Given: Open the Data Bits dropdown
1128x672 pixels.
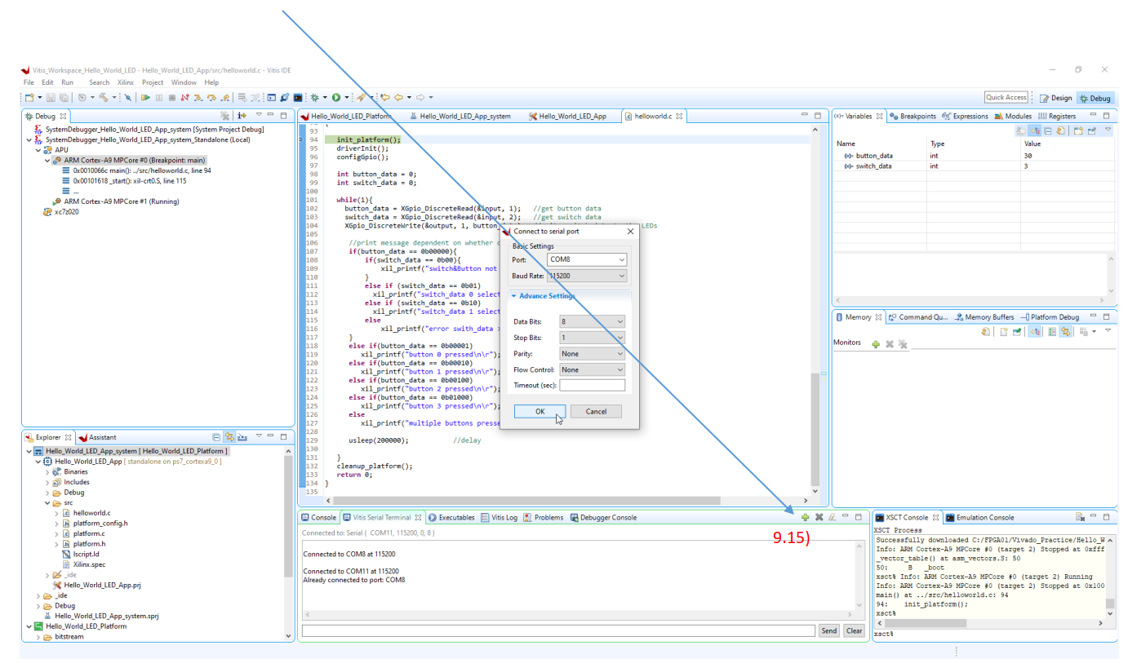Looking at the screenshot, I should (592, 321).
